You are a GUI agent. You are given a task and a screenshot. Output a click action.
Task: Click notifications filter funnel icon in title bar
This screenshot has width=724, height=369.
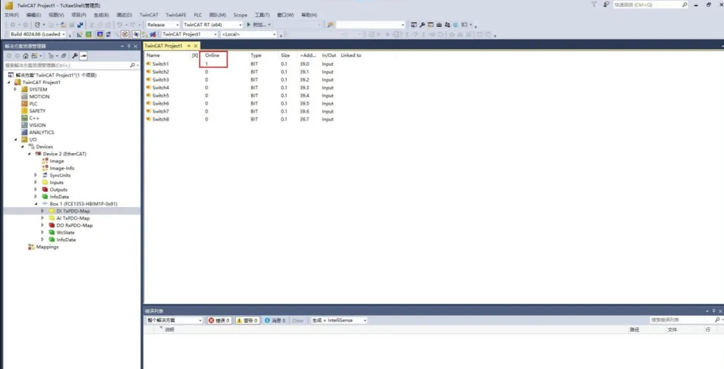(x=594, y=4)
